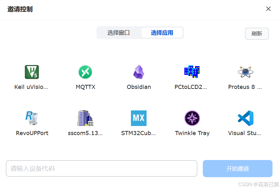
Task: Choose the Twinkle Tray star icon
Action: (x=192, y=118)
